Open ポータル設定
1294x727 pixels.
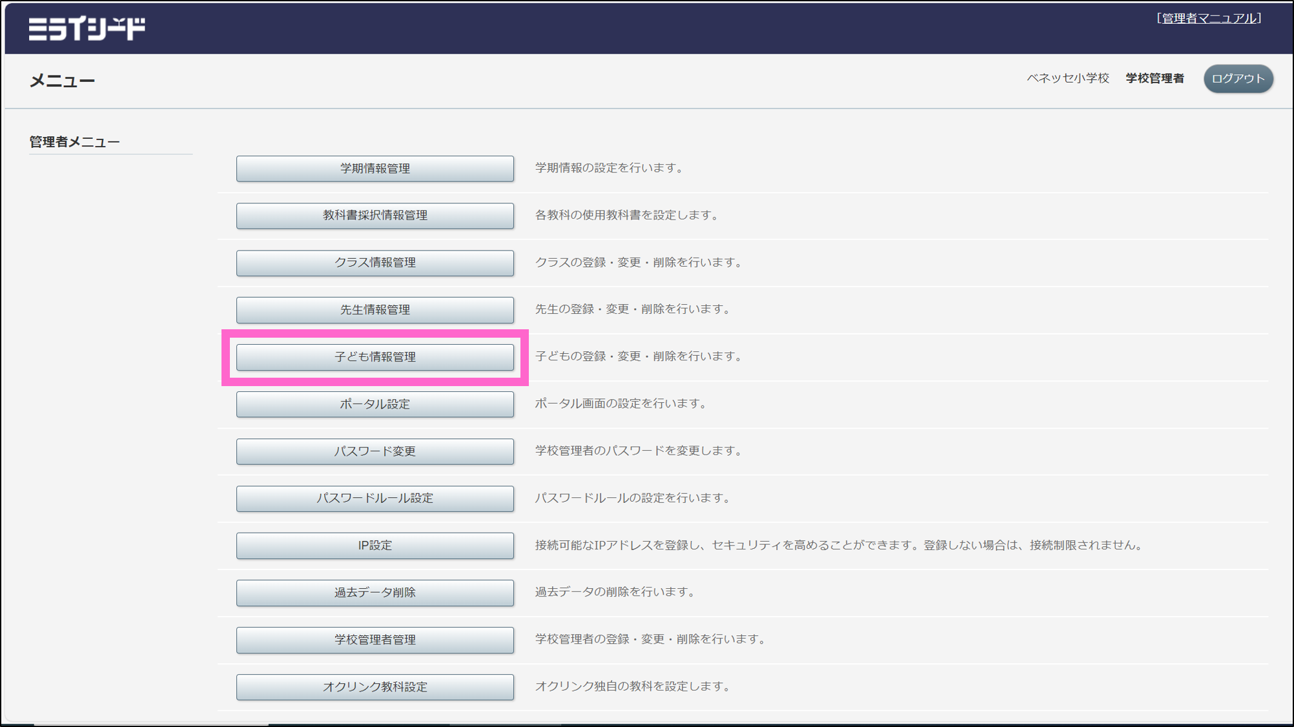coord(375,404)
